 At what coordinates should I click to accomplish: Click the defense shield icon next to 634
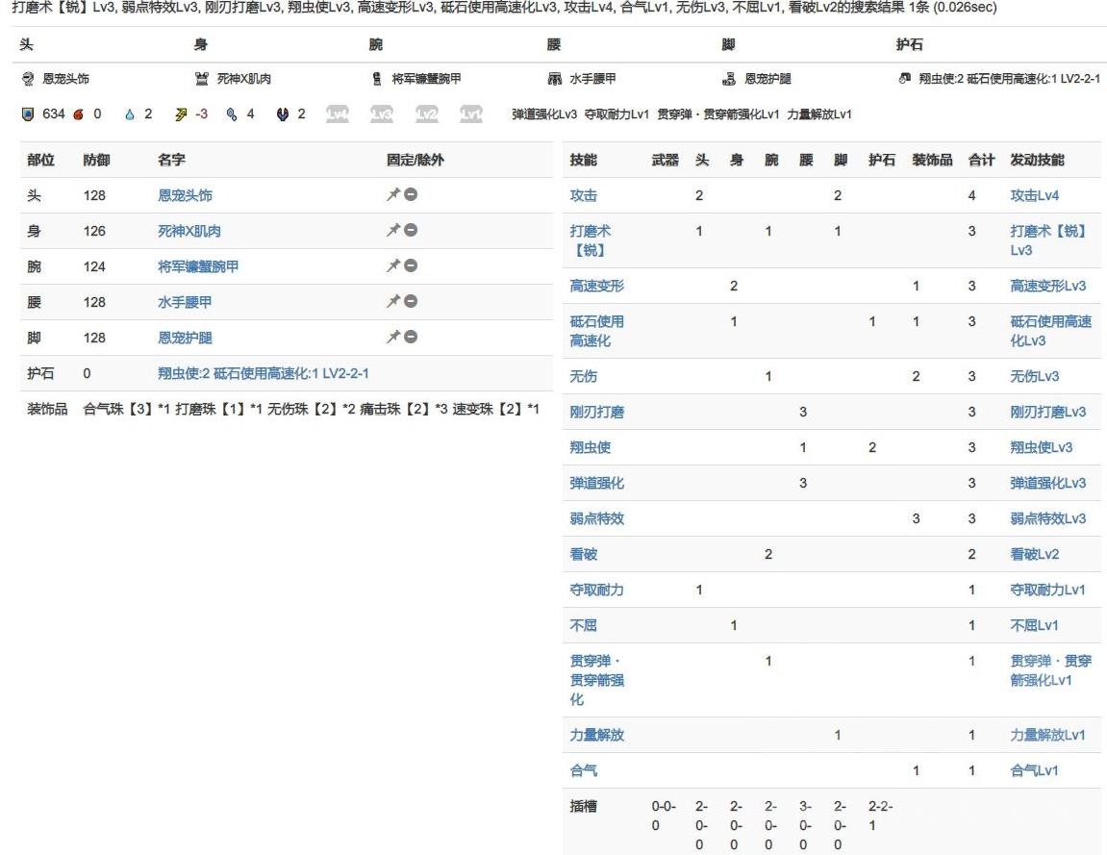[x=28, y=114]
